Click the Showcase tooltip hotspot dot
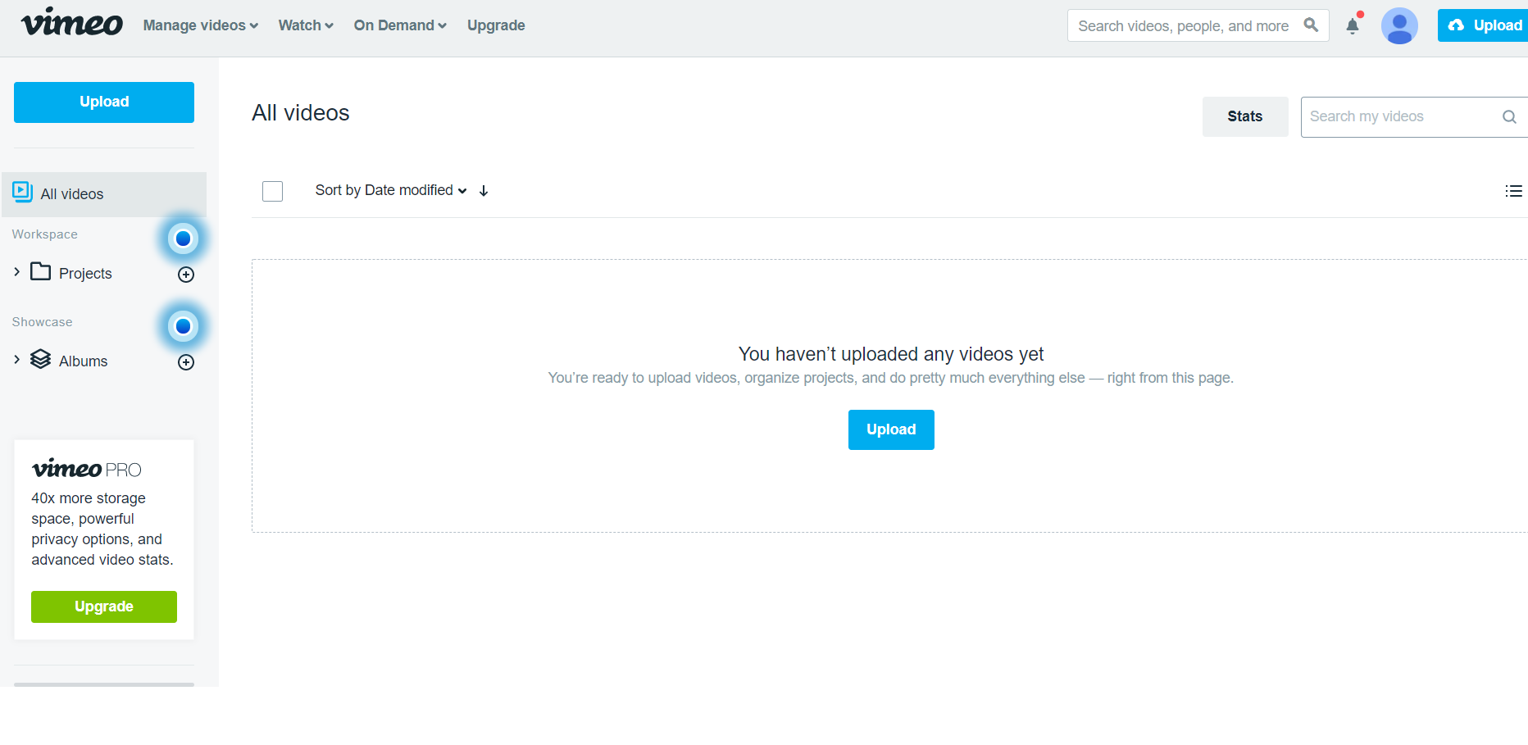 183,326
